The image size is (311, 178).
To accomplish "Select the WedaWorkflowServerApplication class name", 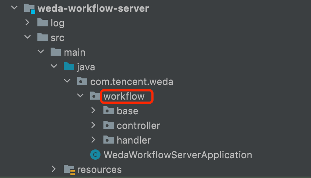I will tap(178, 155).
